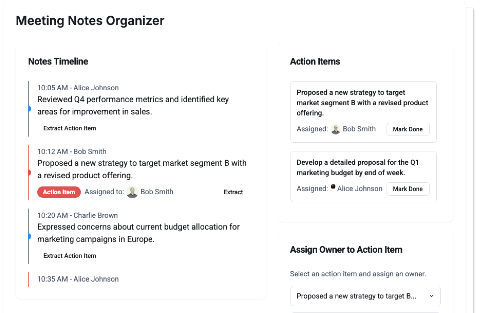Open the 10:35 AM Alice Johnson note
This screenshot has height=313, width=481.
tap(78, 279)
